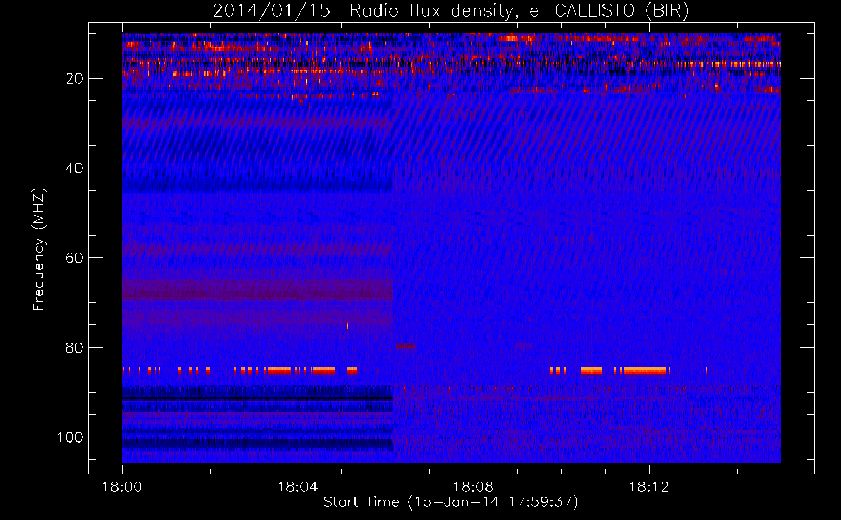Click the 40 MHz frequency tick label
This screenshot has width=841, height=520.
[x=75, y=168]
